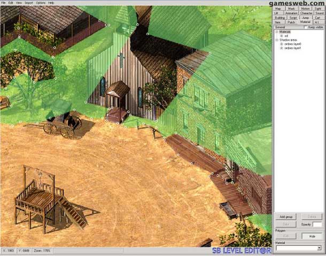The width and height of the screenshot is (326, 256).
Task: Click the Add group button
Action: pos(285,217)
